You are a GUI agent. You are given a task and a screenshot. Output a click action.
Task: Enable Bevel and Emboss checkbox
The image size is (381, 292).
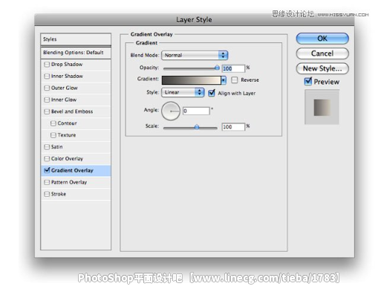[47, 111]
